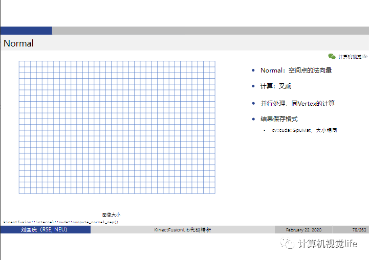Click footer author "刘国庆 (RSE, NEU)"
This screenshot has width=369, height=260.
pos(44,229)
